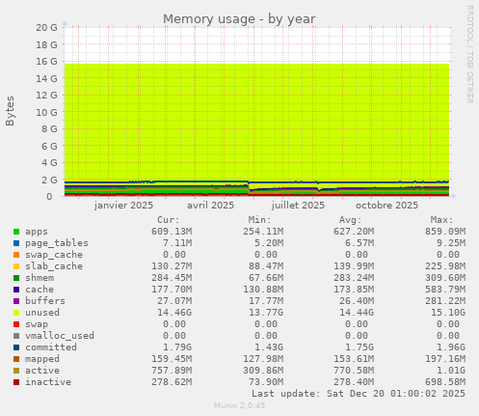The image size is (479, 416).
Task: Click the 2 G axis label
Action: (x=49, y=180)
